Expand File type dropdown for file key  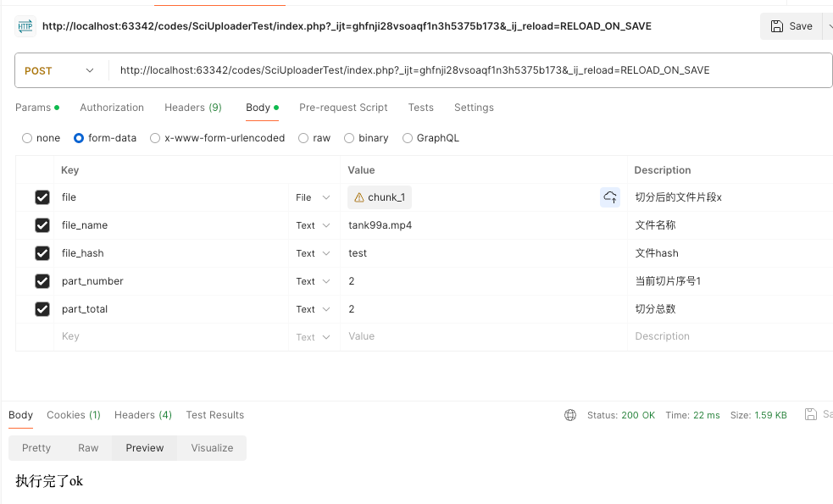[313, 197]
